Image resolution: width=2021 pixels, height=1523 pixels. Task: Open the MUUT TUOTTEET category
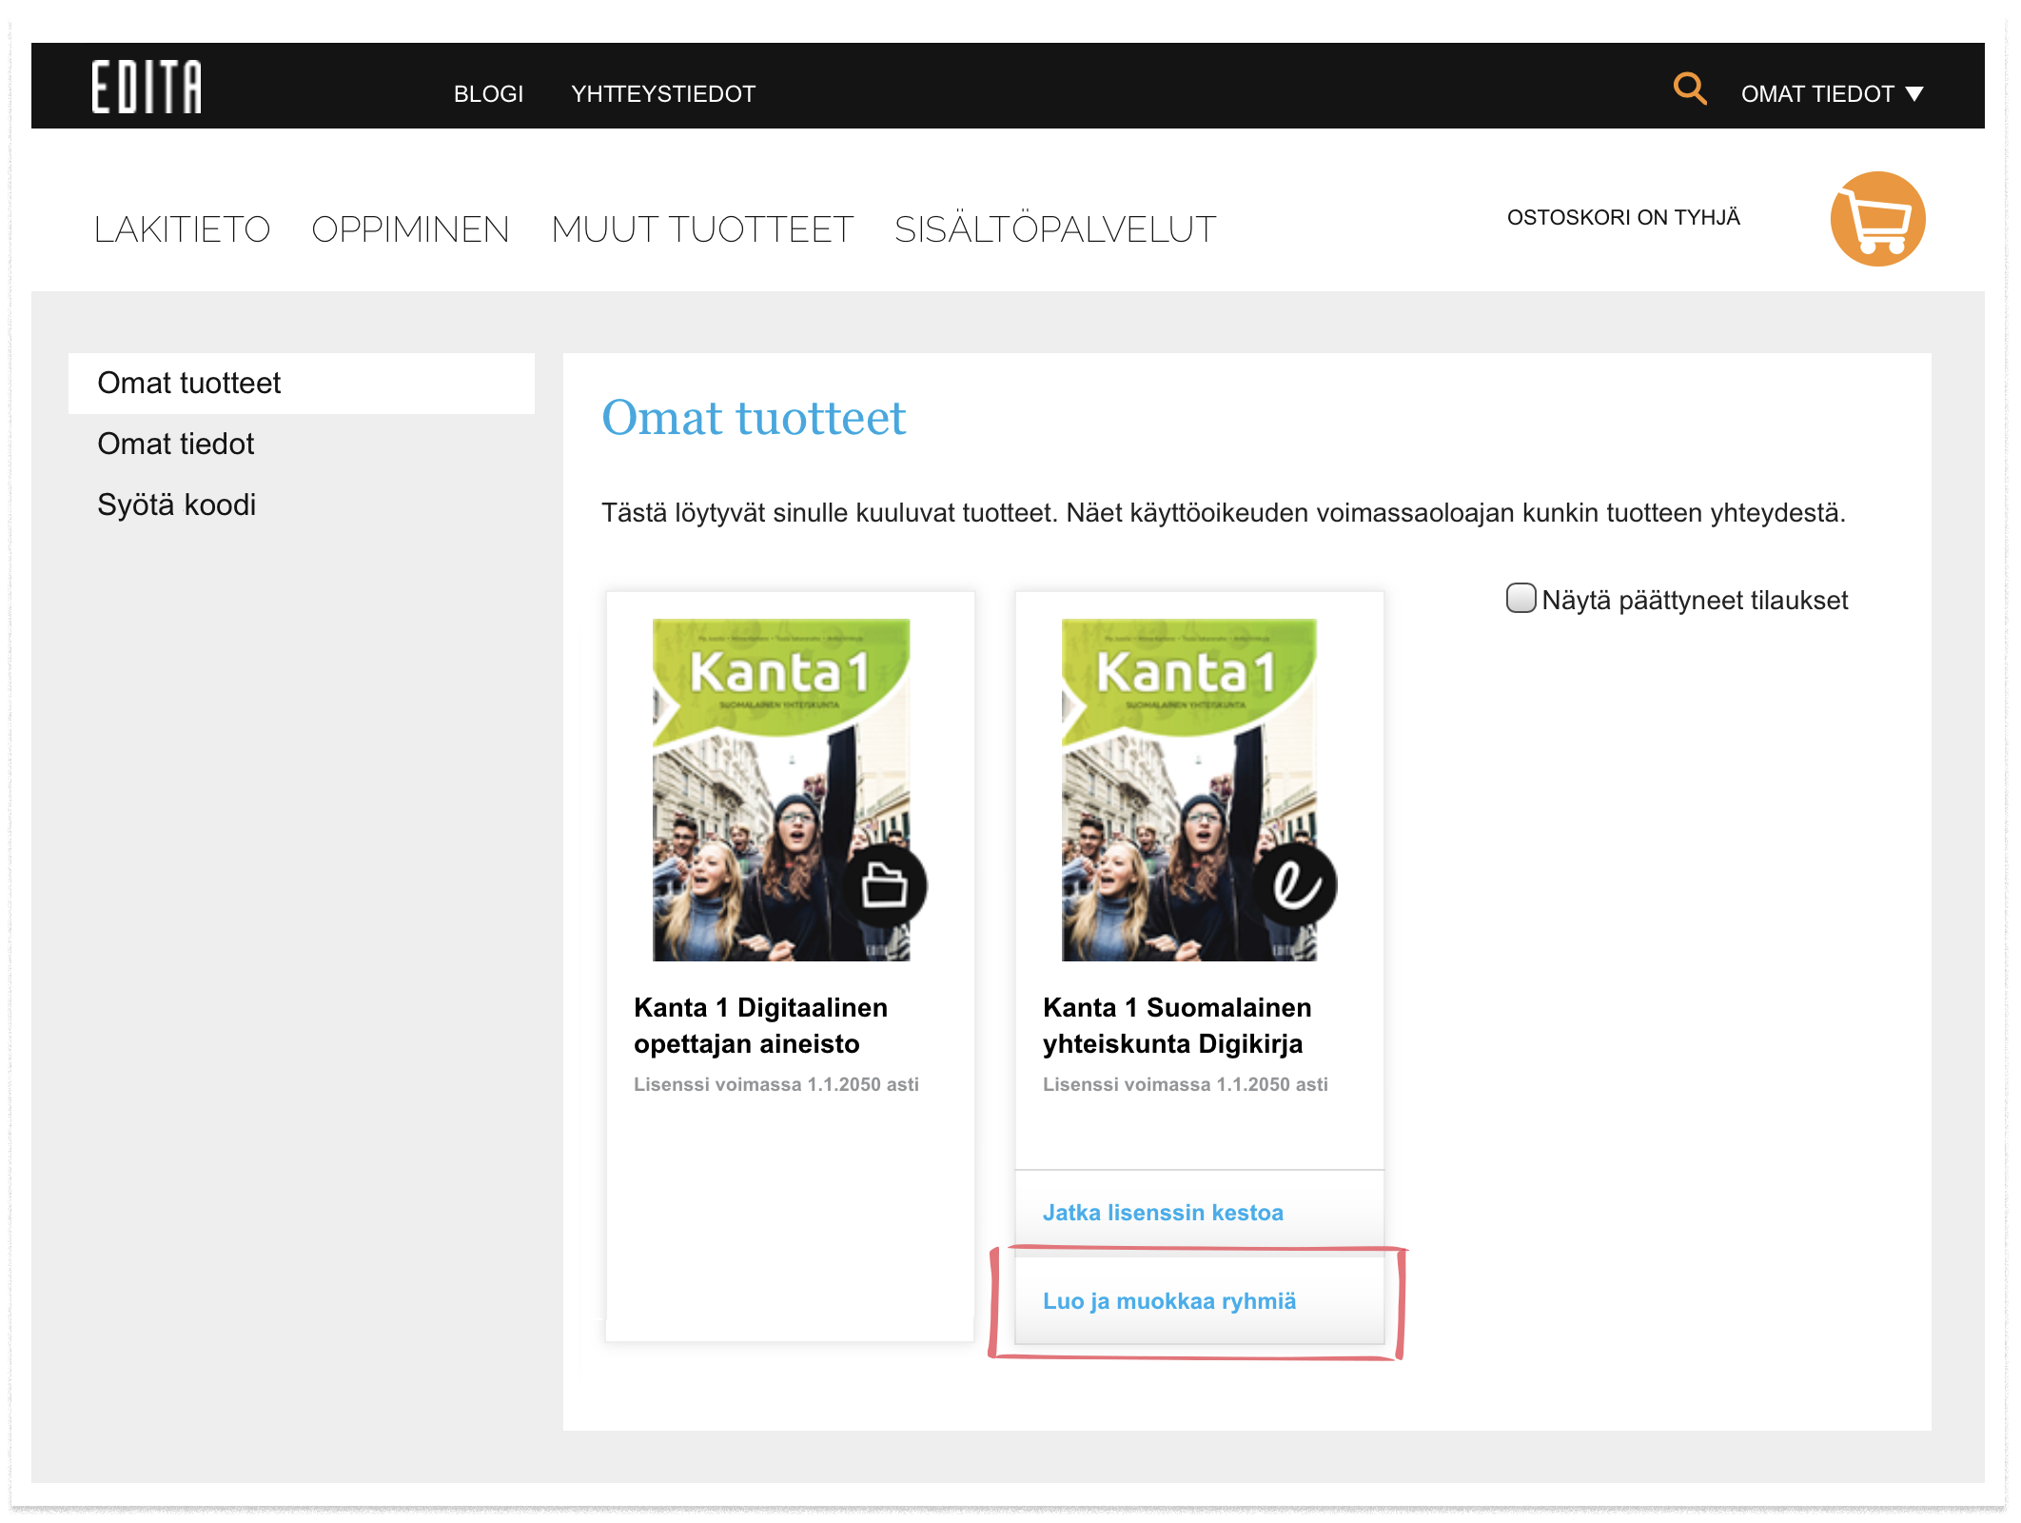click(x=702, y=229)
